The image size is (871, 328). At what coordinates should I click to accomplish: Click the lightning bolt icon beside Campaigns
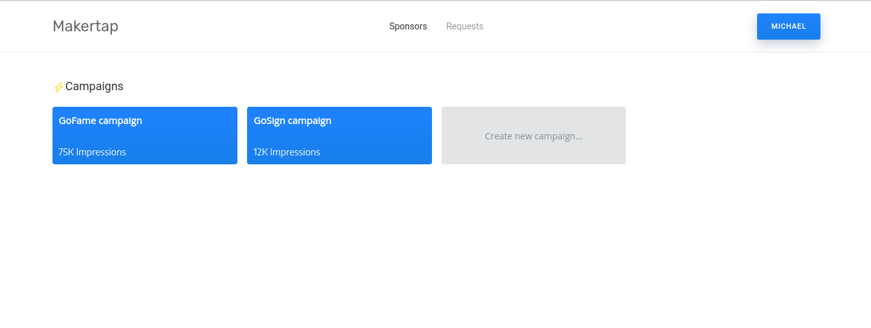click(59, 87)
